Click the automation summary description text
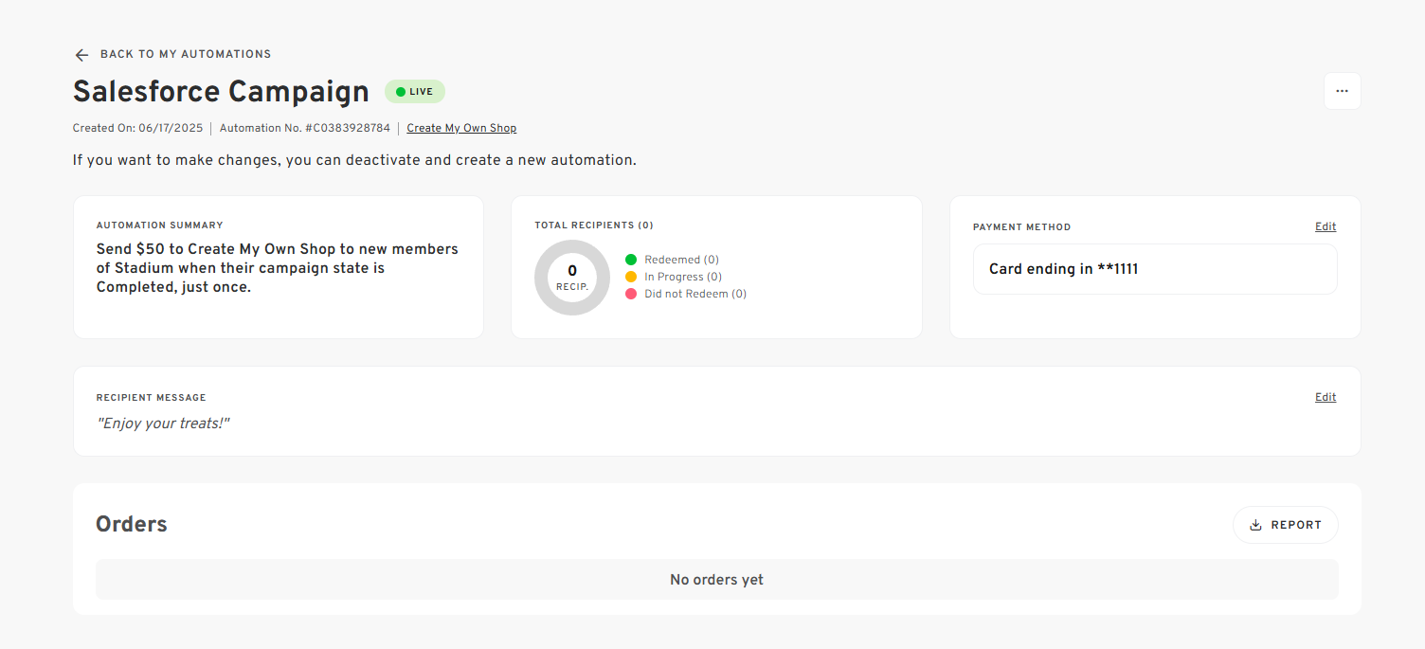The image size is (1425, 649). [x=278, y=268]
